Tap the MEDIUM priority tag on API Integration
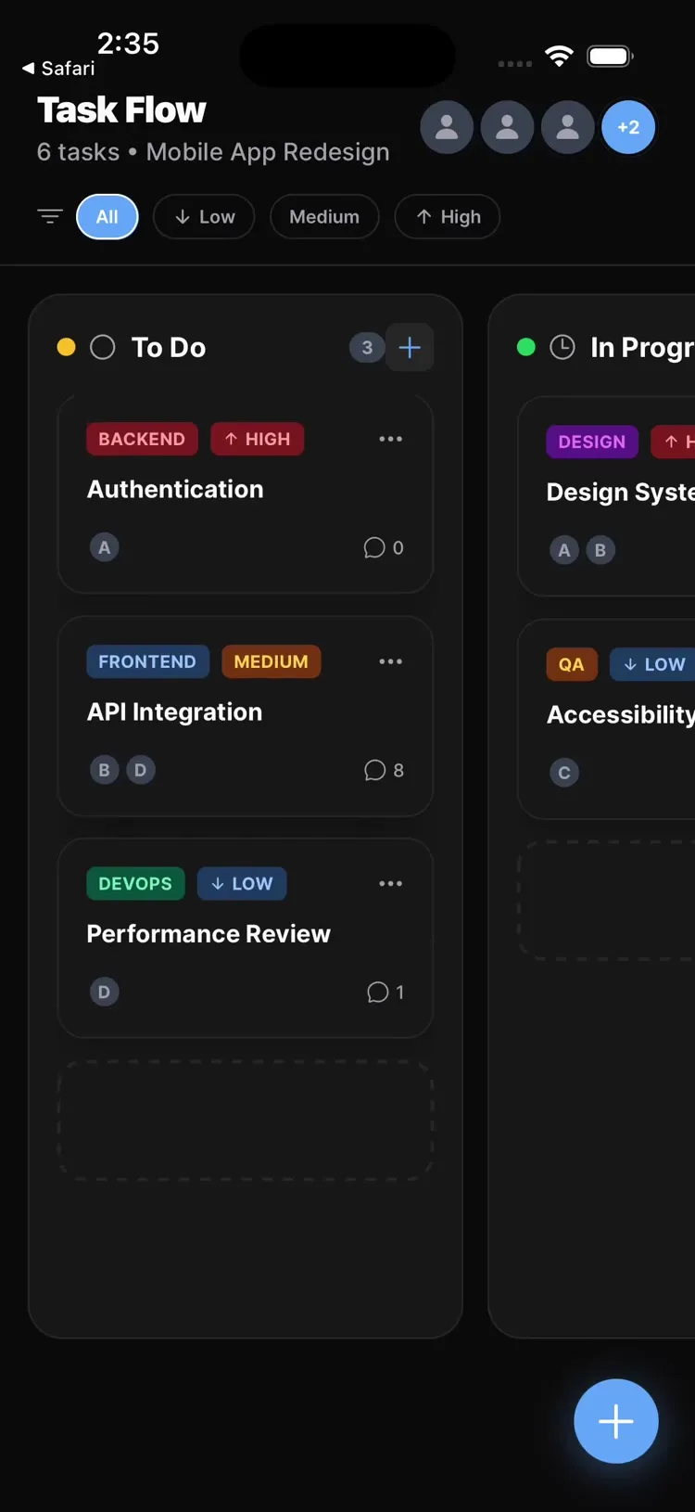695x1512 pixels. pos(271,661)
